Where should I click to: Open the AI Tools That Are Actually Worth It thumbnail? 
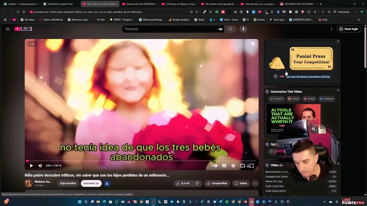point(294,119)
